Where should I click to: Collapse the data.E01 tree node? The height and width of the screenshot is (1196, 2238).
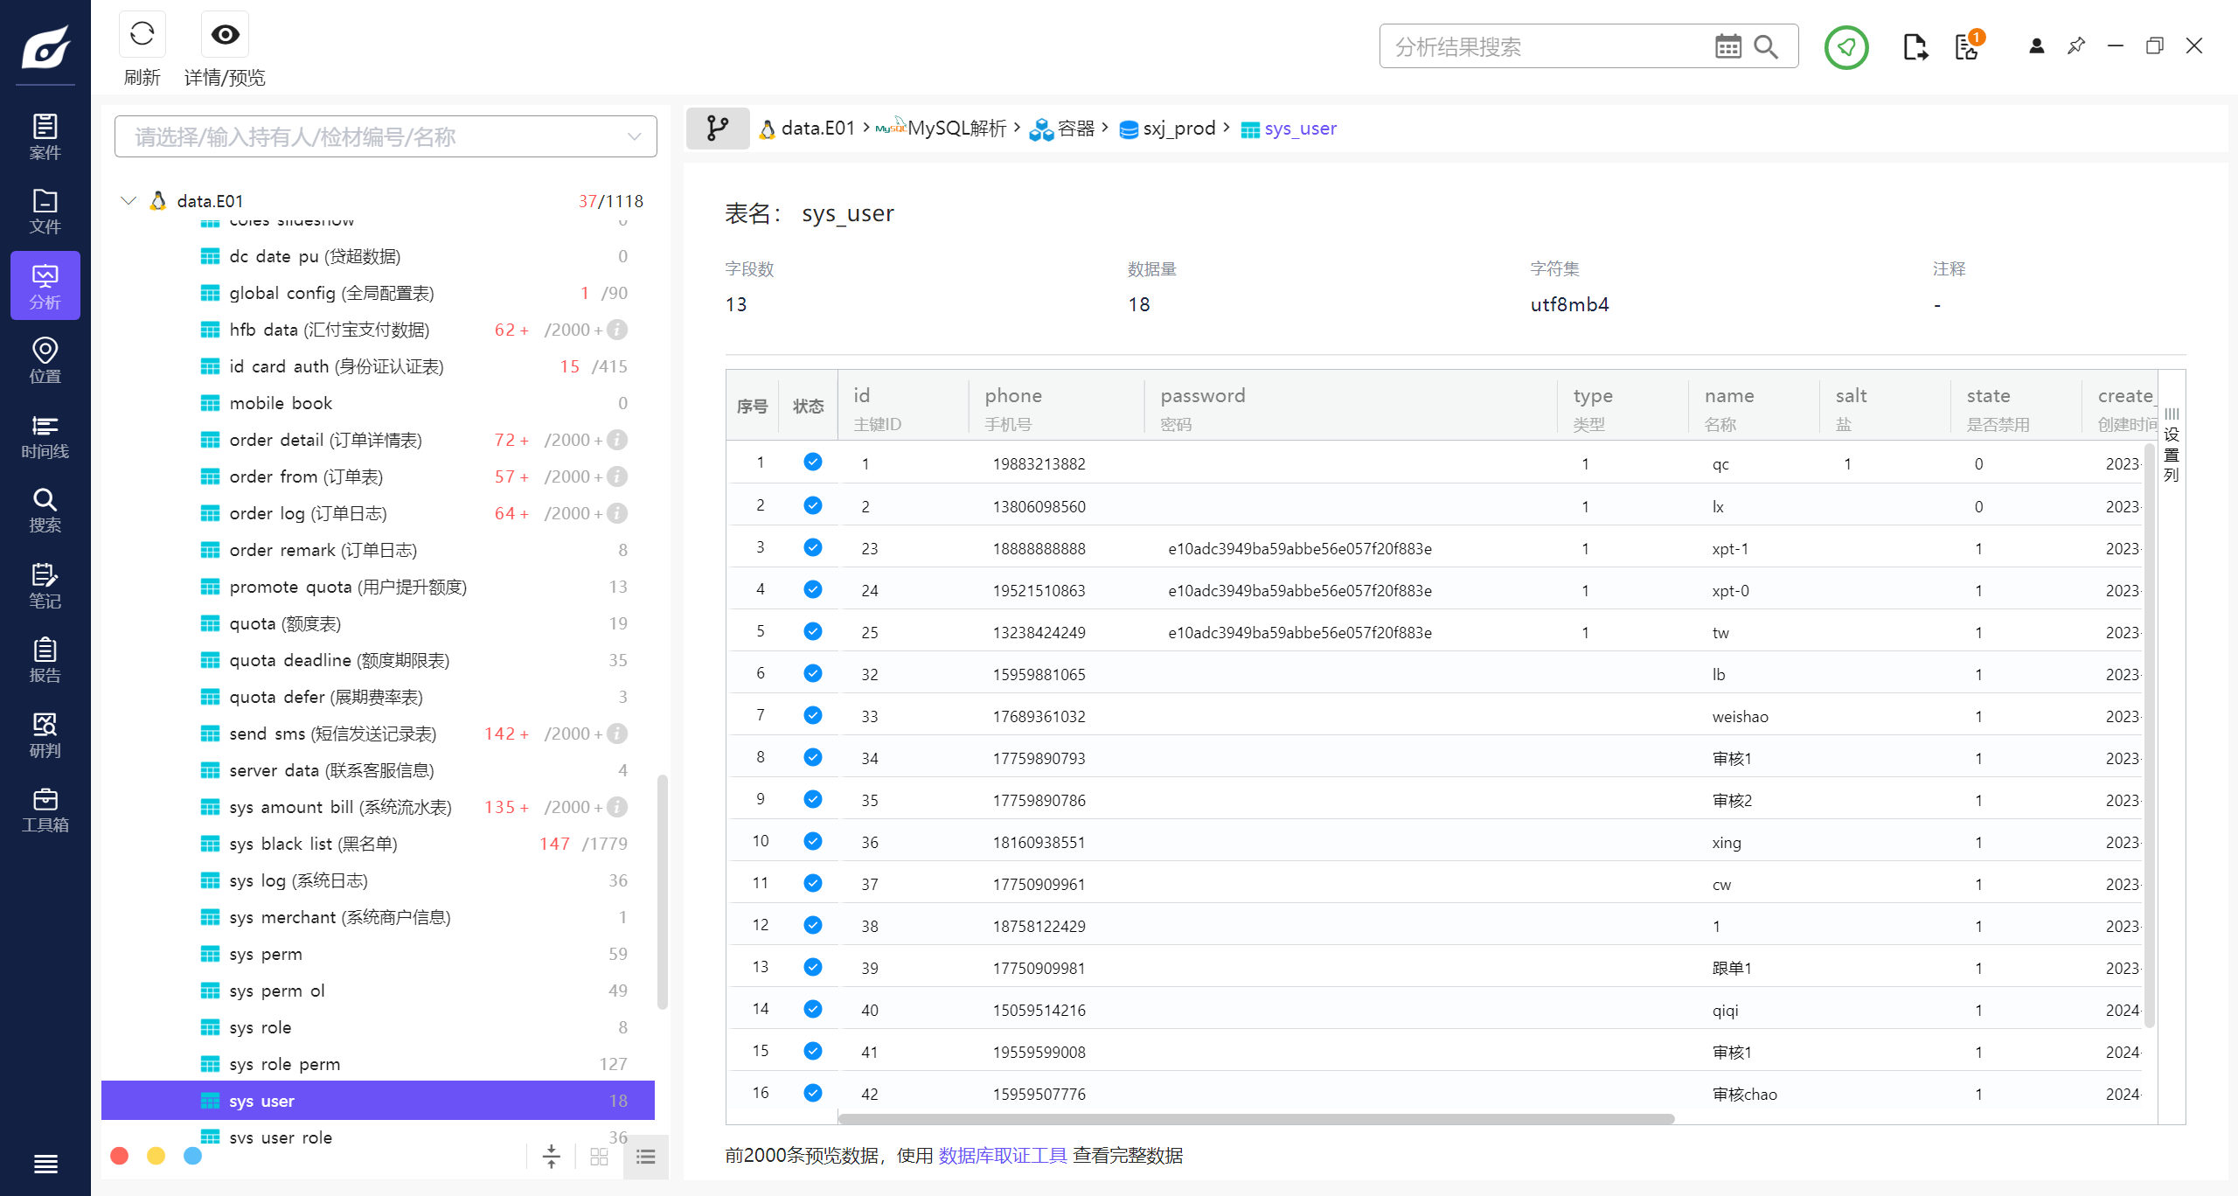129,201
